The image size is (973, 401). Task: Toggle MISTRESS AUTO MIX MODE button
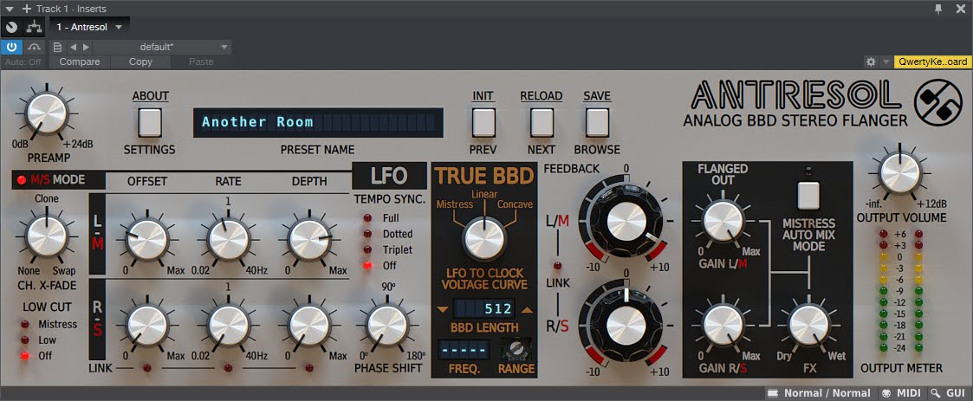click(808, 195)
